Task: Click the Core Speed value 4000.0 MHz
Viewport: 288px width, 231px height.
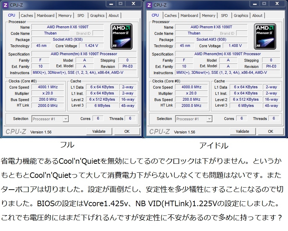Action: (191, 87)
